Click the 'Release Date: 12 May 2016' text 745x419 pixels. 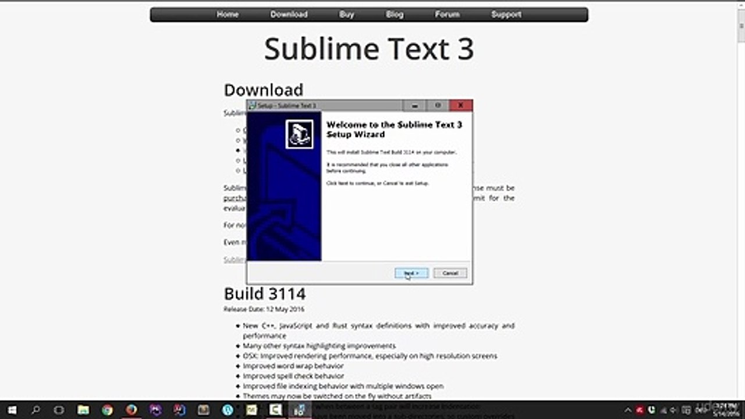click(264, 310)
